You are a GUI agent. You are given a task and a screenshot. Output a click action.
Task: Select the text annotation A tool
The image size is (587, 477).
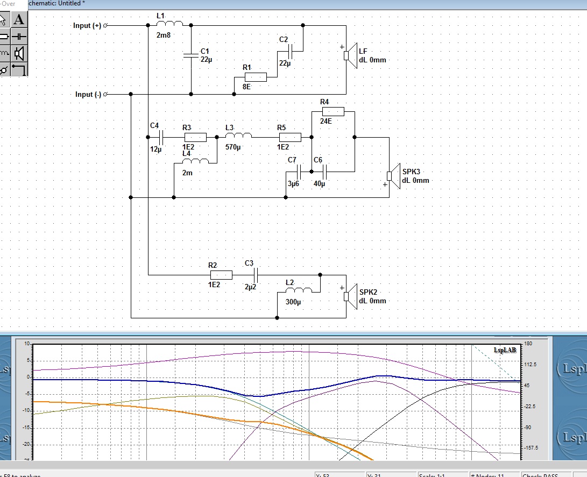[19, 19]
